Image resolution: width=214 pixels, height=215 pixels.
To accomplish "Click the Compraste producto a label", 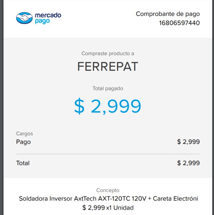I will (108, 53).
